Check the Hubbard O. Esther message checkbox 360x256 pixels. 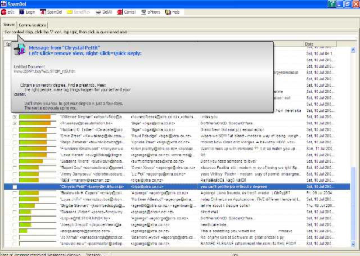point(15,131)
